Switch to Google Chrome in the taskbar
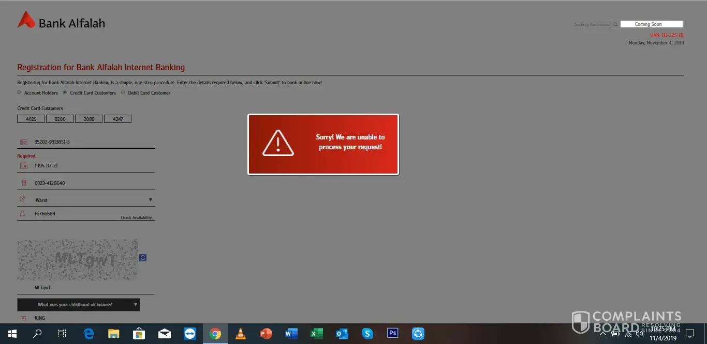 tap(215, 334)
